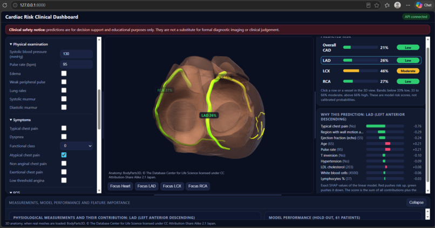Collapse the Physical examination section
The height and width of the screenshot is (228, 435).
[x=29, y=44]
